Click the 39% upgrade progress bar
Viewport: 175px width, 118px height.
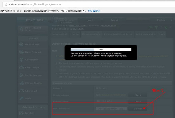coord(101,50)
